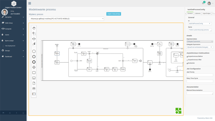This screenshot has height=121, width=215.
Task: Pick the gateway diamond shape
Action: pyautogui.click(x=34, y=67)
